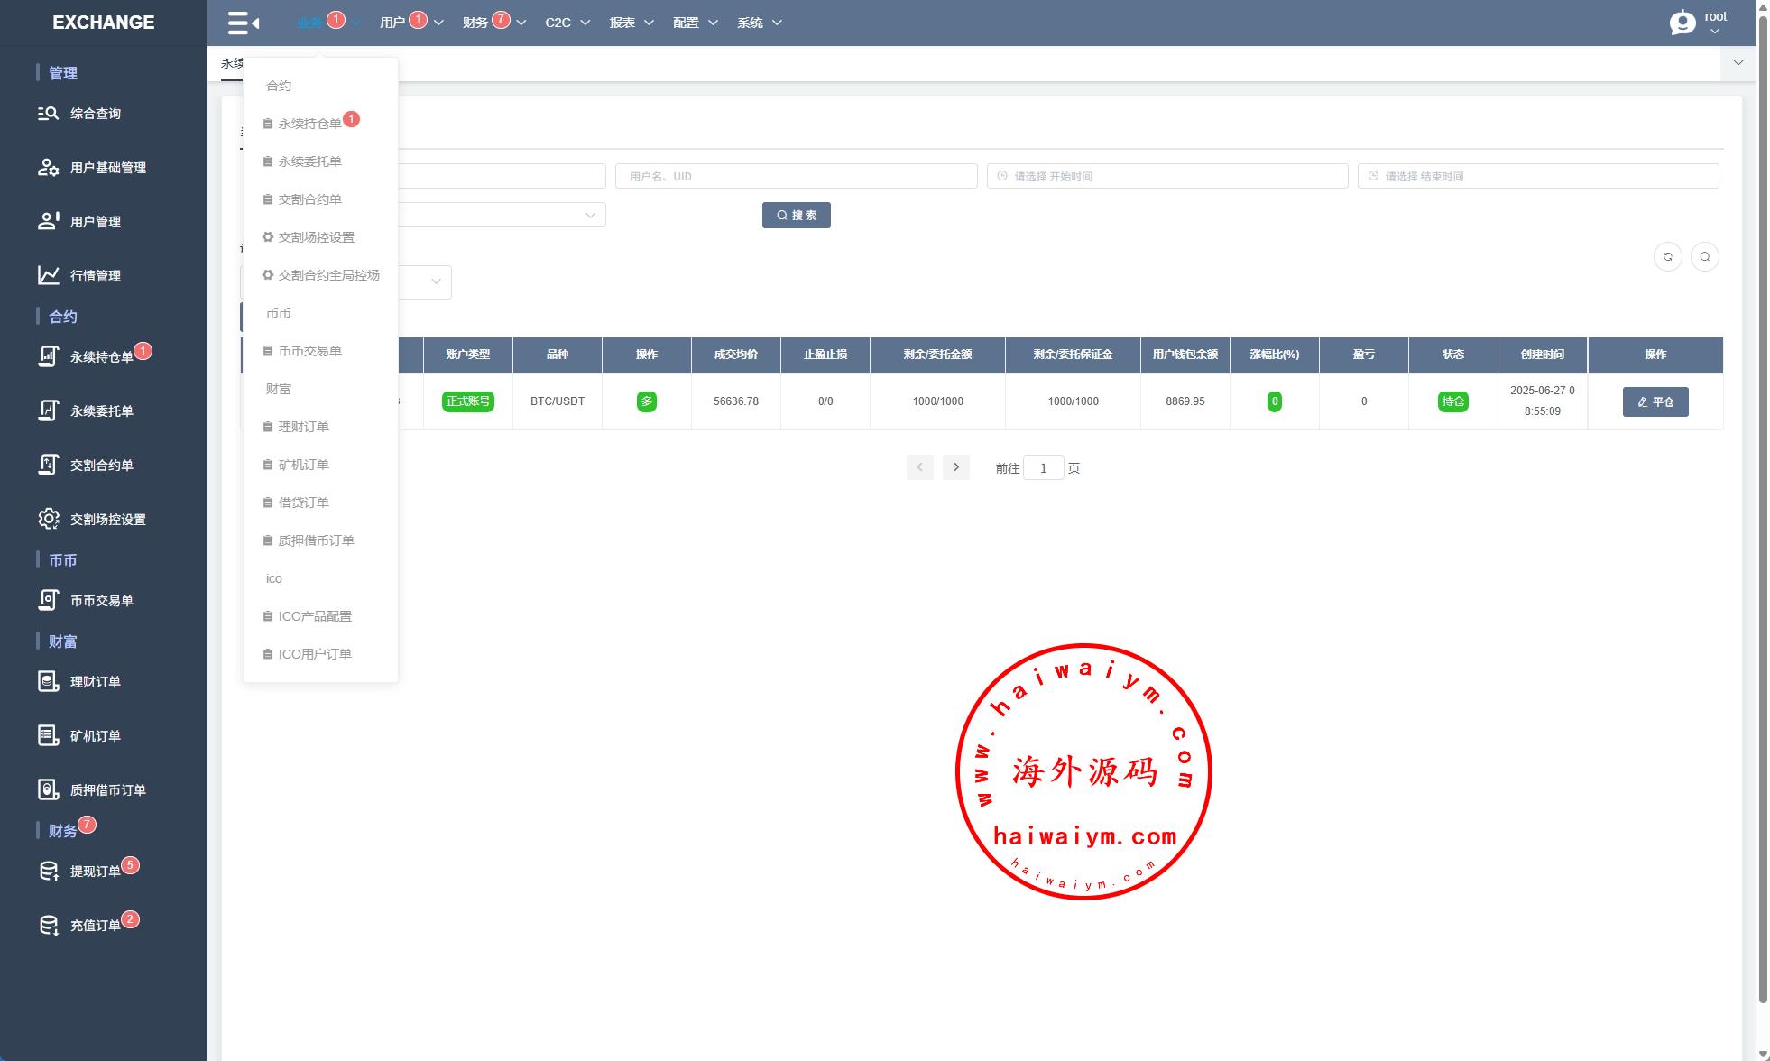Open 交割场控设置 gear icon in sidebar
The height and width of the screenshot is (1061, 1770).
[48, 519]
